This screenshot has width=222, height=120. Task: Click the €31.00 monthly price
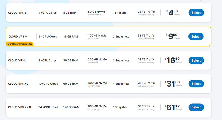click(173, 84)
